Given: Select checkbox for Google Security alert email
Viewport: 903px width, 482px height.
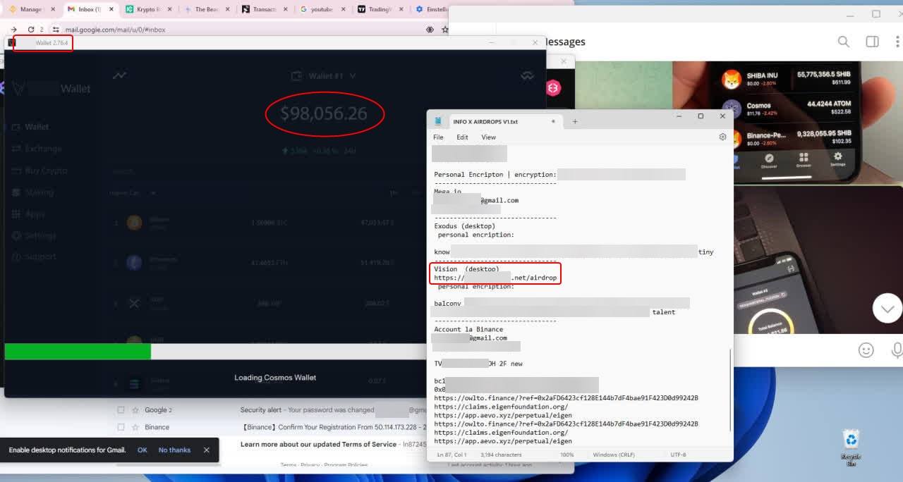Looking at the screenshot, I should pos(121,410).
